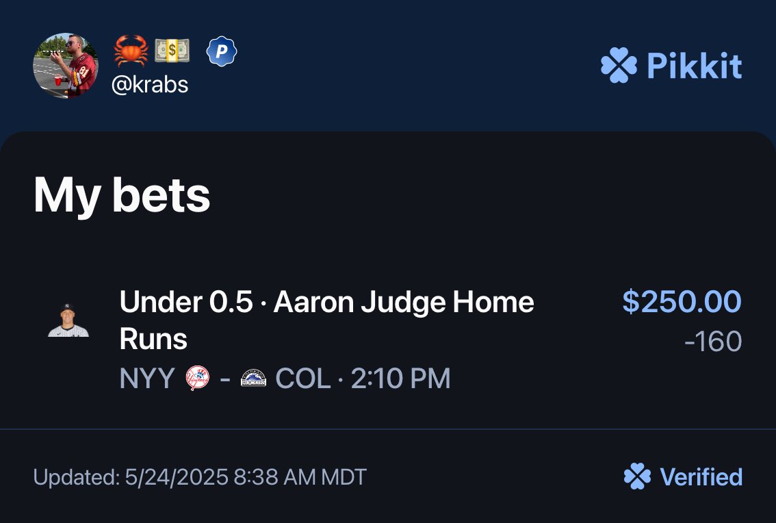Click the Colorado Rockies team logo
Image resolution: width=776 pixels, height=523 pixels.
(x=253, y=379)
